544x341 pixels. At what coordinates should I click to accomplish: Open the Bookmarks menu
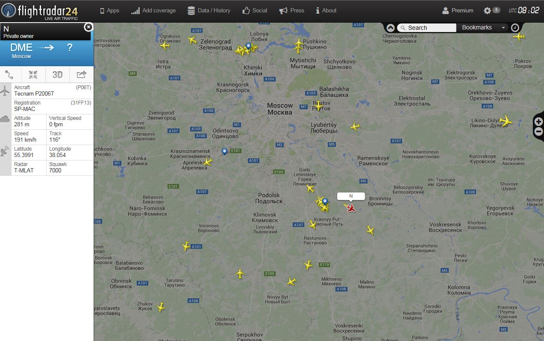point(477,27)
